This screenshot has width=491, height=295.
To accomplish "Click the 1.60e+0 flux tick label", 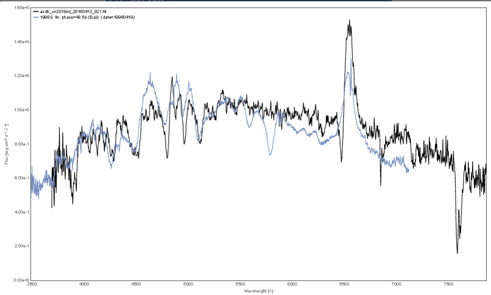I will click(x=22, y=8).
